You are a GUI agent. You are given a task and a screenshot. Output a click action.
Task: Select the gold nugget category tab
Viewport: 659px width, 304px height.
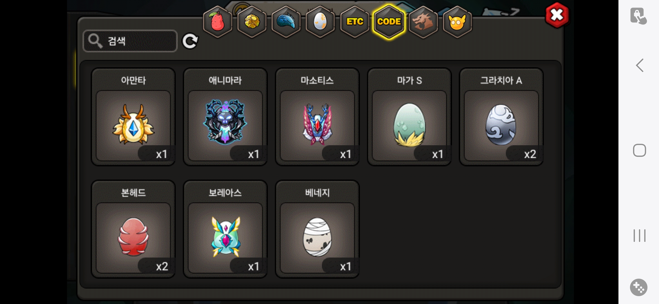click(252, 22)
